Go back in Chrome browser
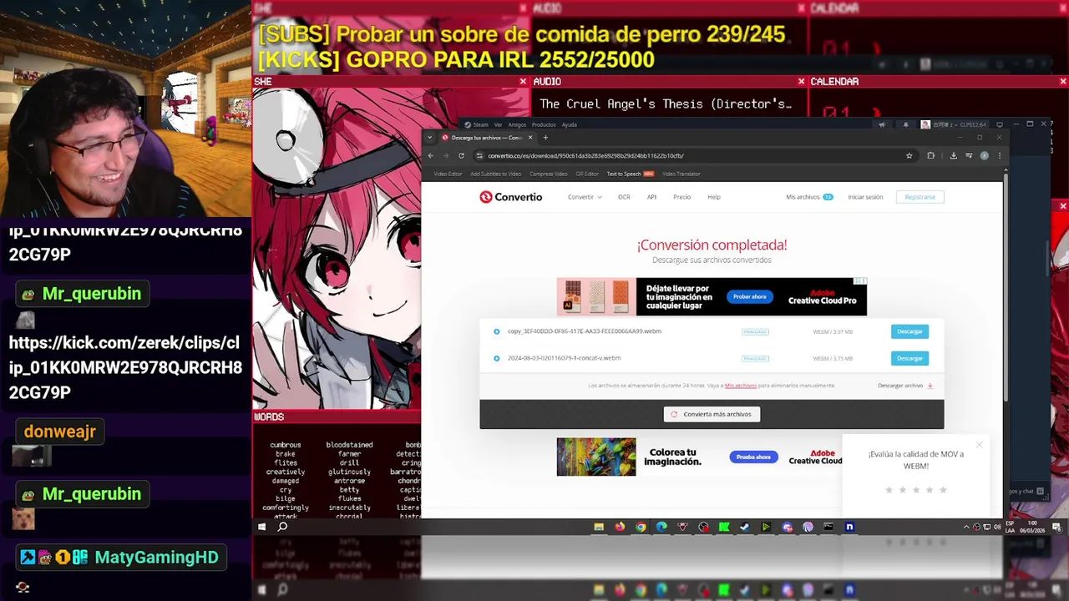Viewport: 1069px width, 601px height. pos(431,155)
